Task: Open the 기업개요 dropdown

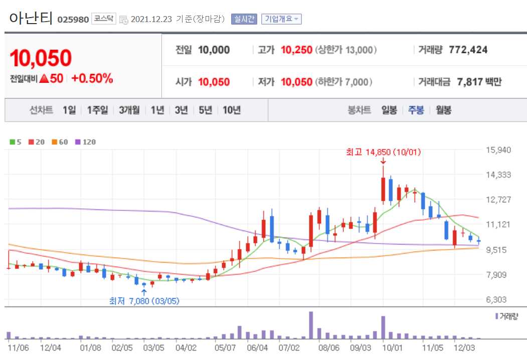Action: (281, 18)
